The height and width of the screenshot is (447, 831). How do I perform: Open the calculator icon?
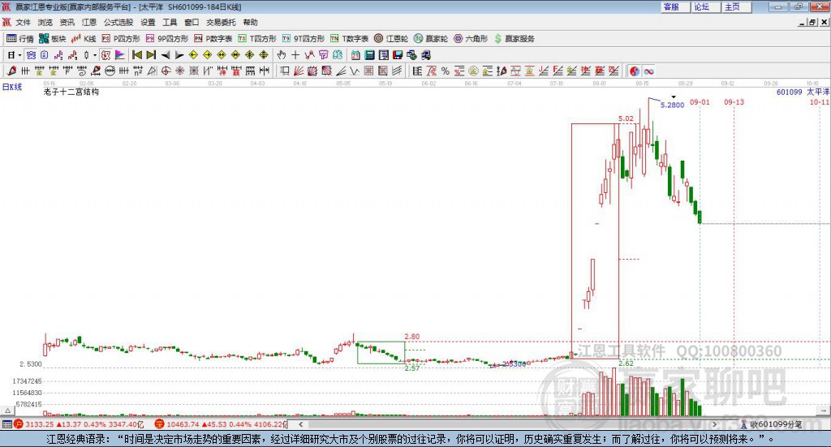pos(369,55)
